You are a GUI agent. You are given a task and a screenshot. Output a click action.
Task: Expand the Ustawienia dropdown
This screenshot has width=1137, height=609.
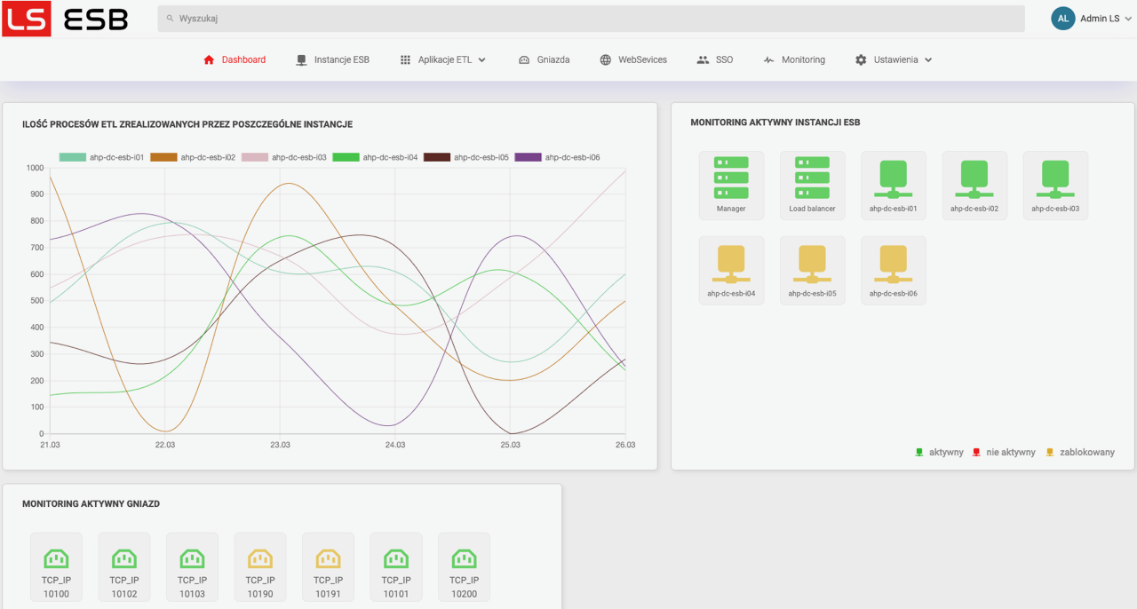point(894,59)
